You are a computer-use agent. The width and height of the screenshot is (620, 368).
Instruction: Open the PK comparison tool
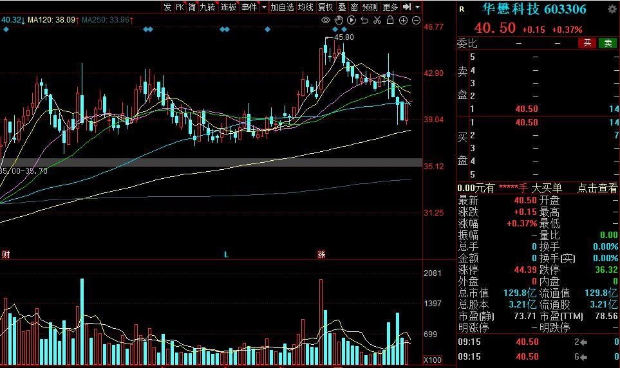tap(180, 6)
